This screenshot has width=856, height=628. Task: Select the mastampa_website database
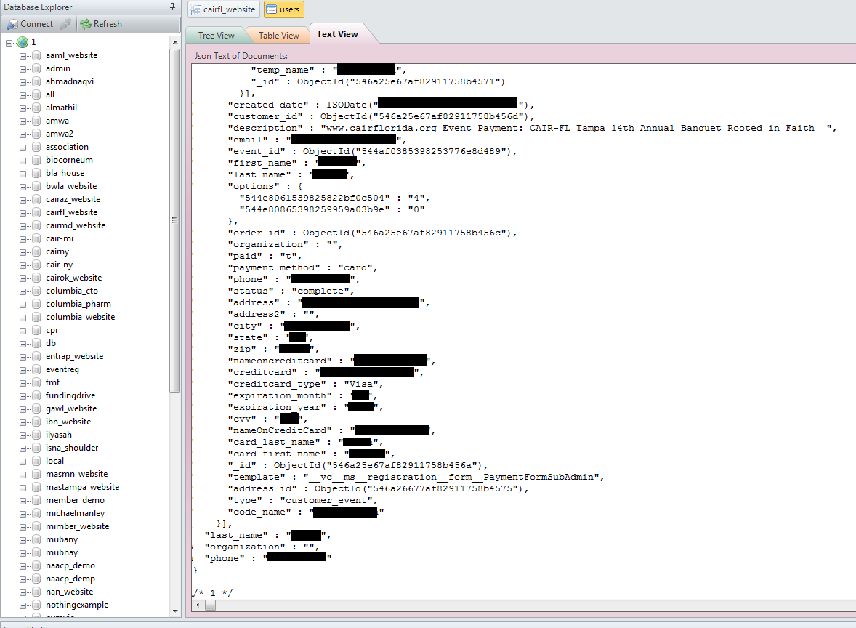[82, 487]
